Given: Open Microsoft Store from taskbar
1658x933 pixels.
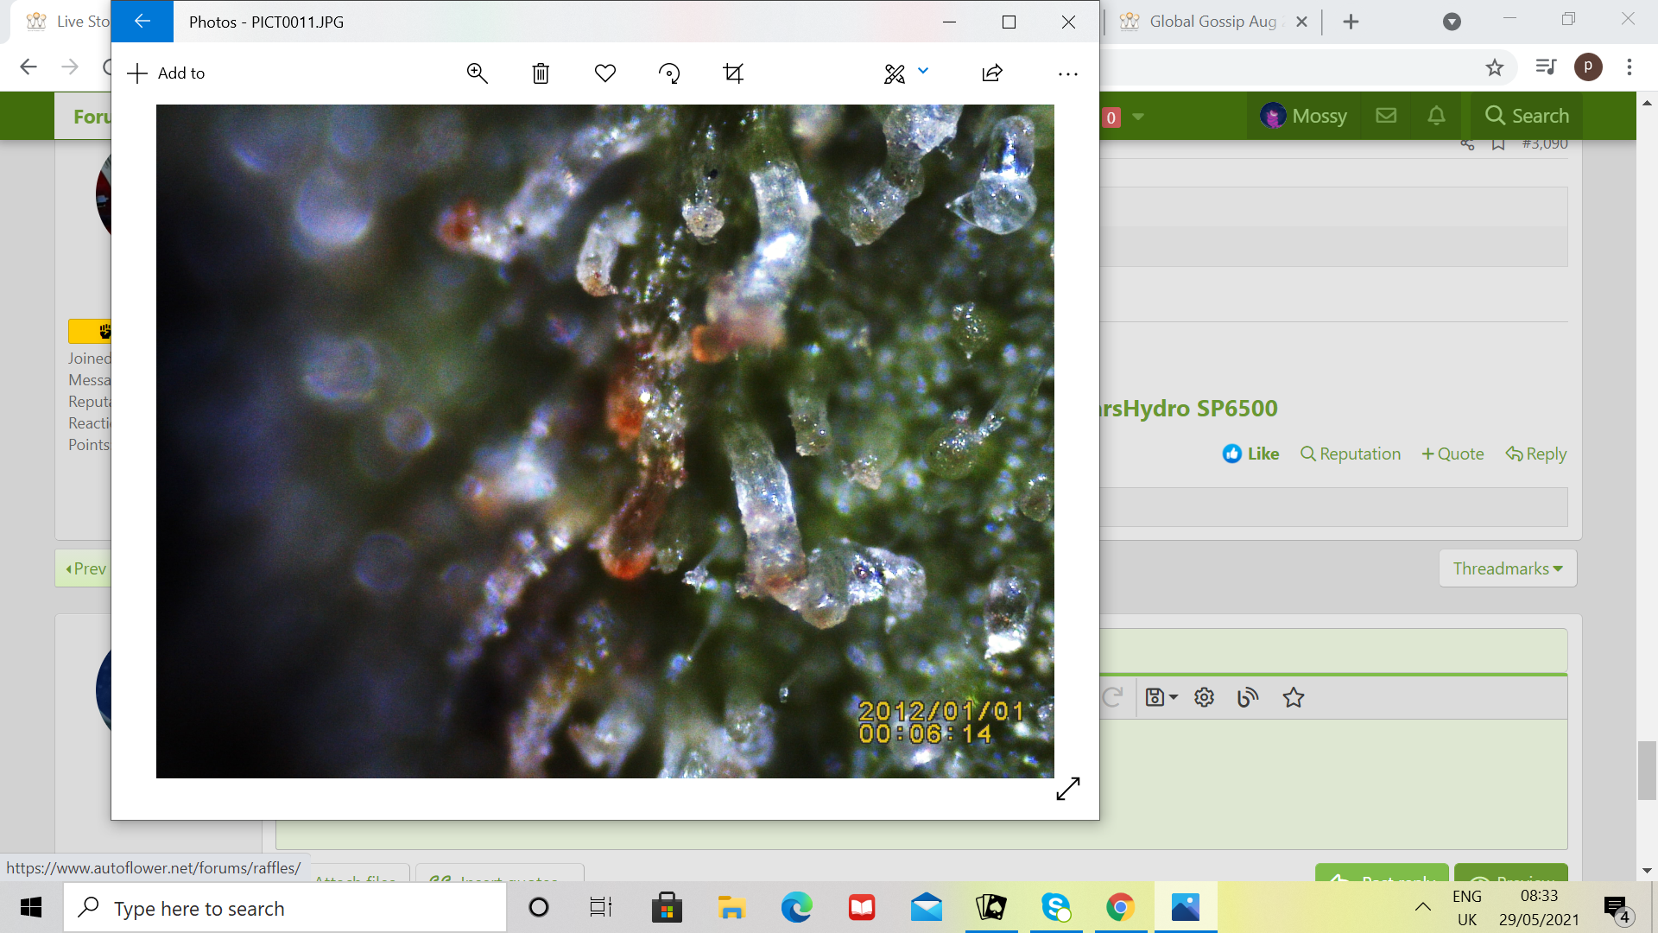Looking at the screenshot, I should (x=666, y=907).
